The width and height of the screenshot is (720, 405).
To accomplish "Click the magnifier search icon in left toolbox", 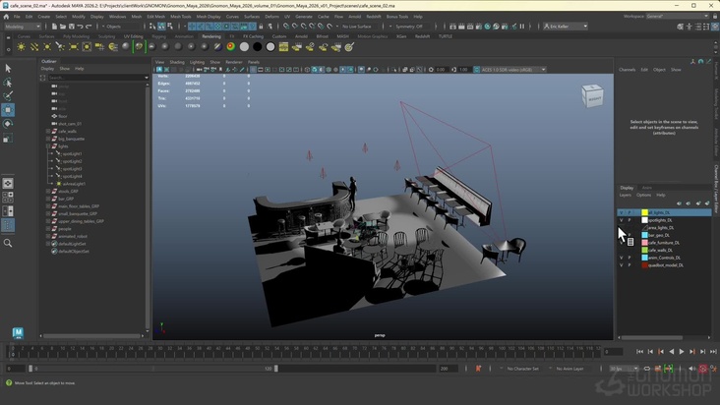I will 8,243.
